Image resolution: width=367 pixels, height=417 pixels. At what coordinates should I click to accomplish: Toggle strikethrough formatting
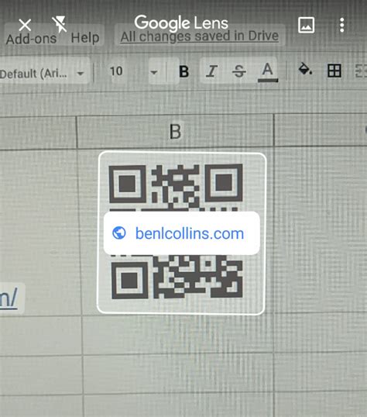click(239, 71)
